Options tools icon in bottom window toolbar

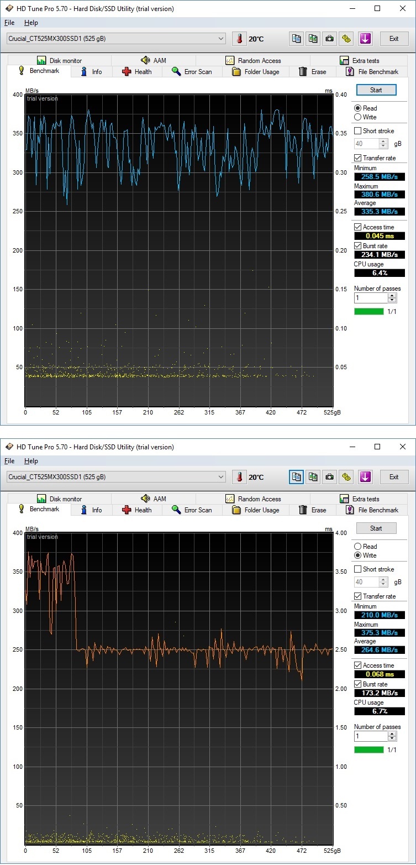[x=346, y=477]
